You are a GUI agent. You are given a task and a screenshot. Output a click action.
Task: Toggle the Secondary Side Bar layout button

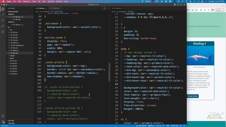tap(181, 5)
